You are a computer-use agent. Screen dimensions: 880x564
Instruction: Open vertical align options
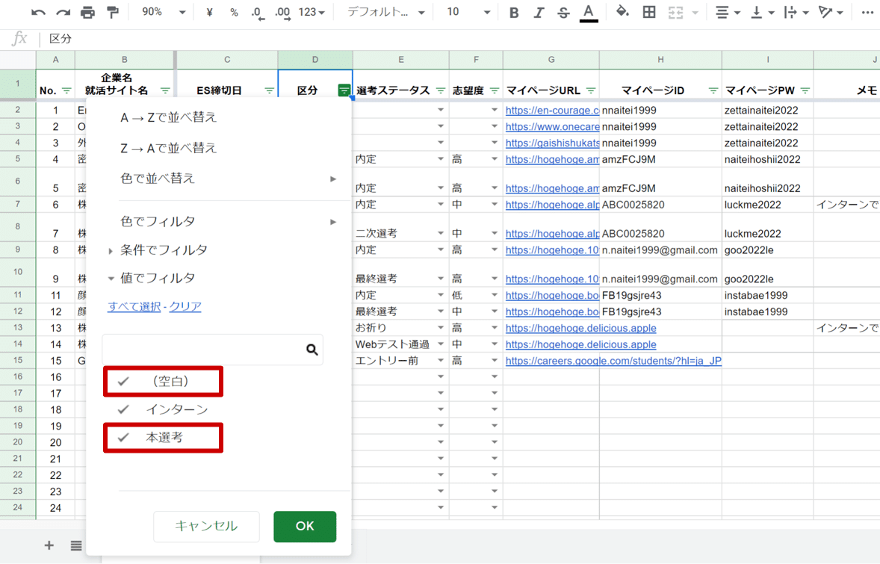(762, 13)
